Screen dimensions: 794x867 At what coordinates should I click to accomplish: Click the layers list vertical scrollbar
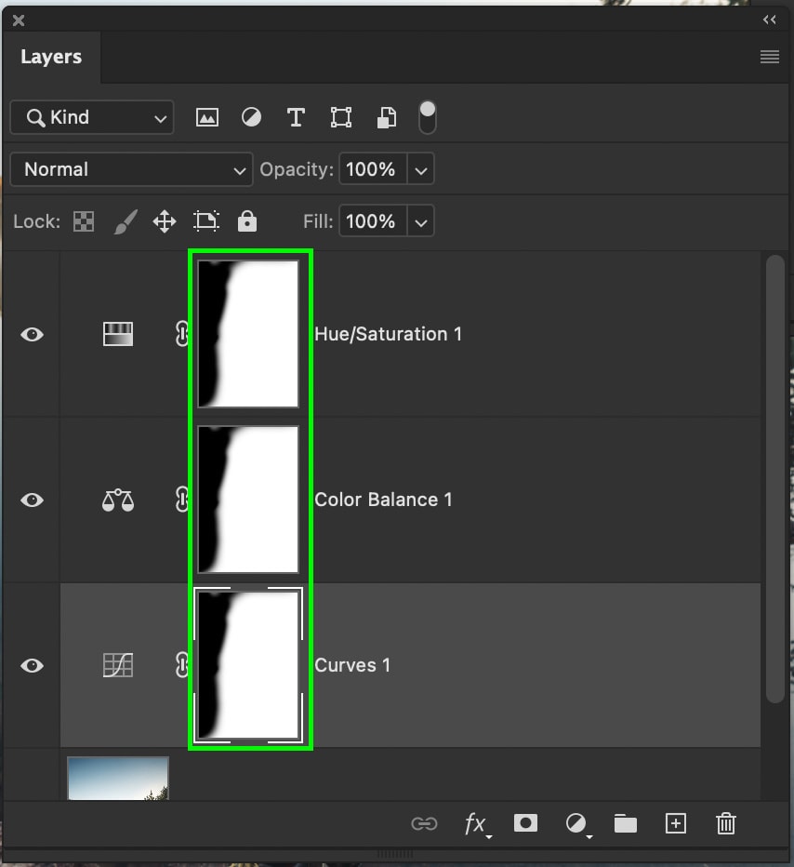pos(775,479)
